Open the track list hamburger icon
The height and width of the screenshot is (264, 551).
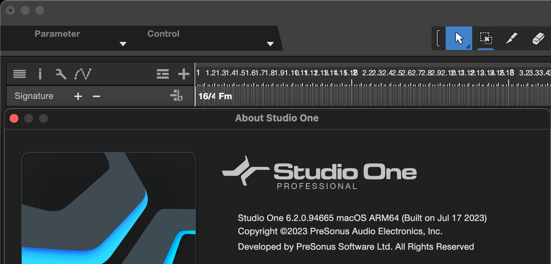pyautogui.click(x=20, y=74)
